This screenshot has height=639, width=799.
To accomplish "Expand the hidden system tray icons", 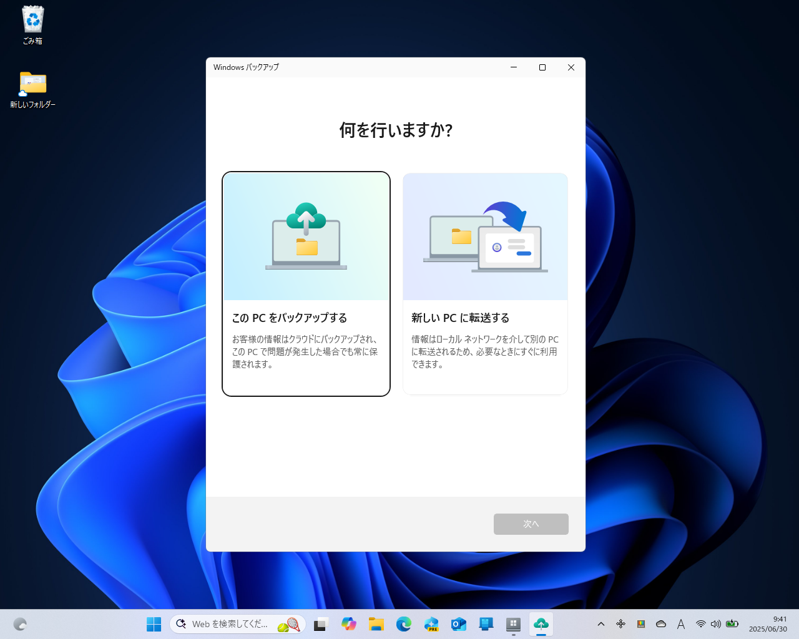I will click(x=601, y=623).
